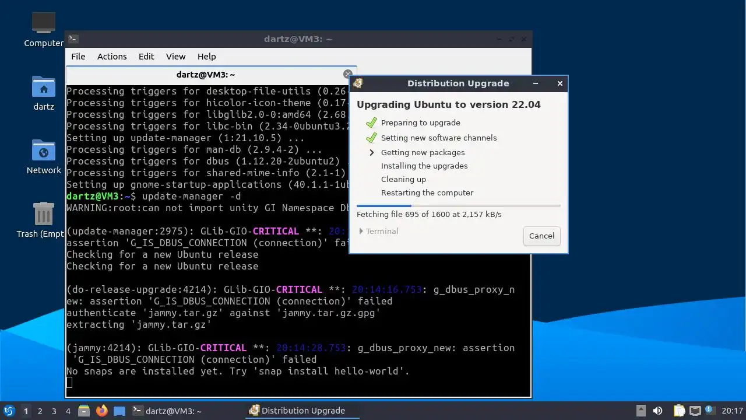Launch the file manager from the taskbar
Image resolution: width=746 pixels, height=420 pixels.
pos(84,411)
